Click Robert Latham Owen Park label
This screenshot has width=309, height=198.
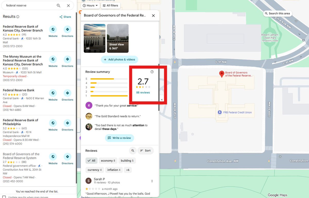point(270,38)
